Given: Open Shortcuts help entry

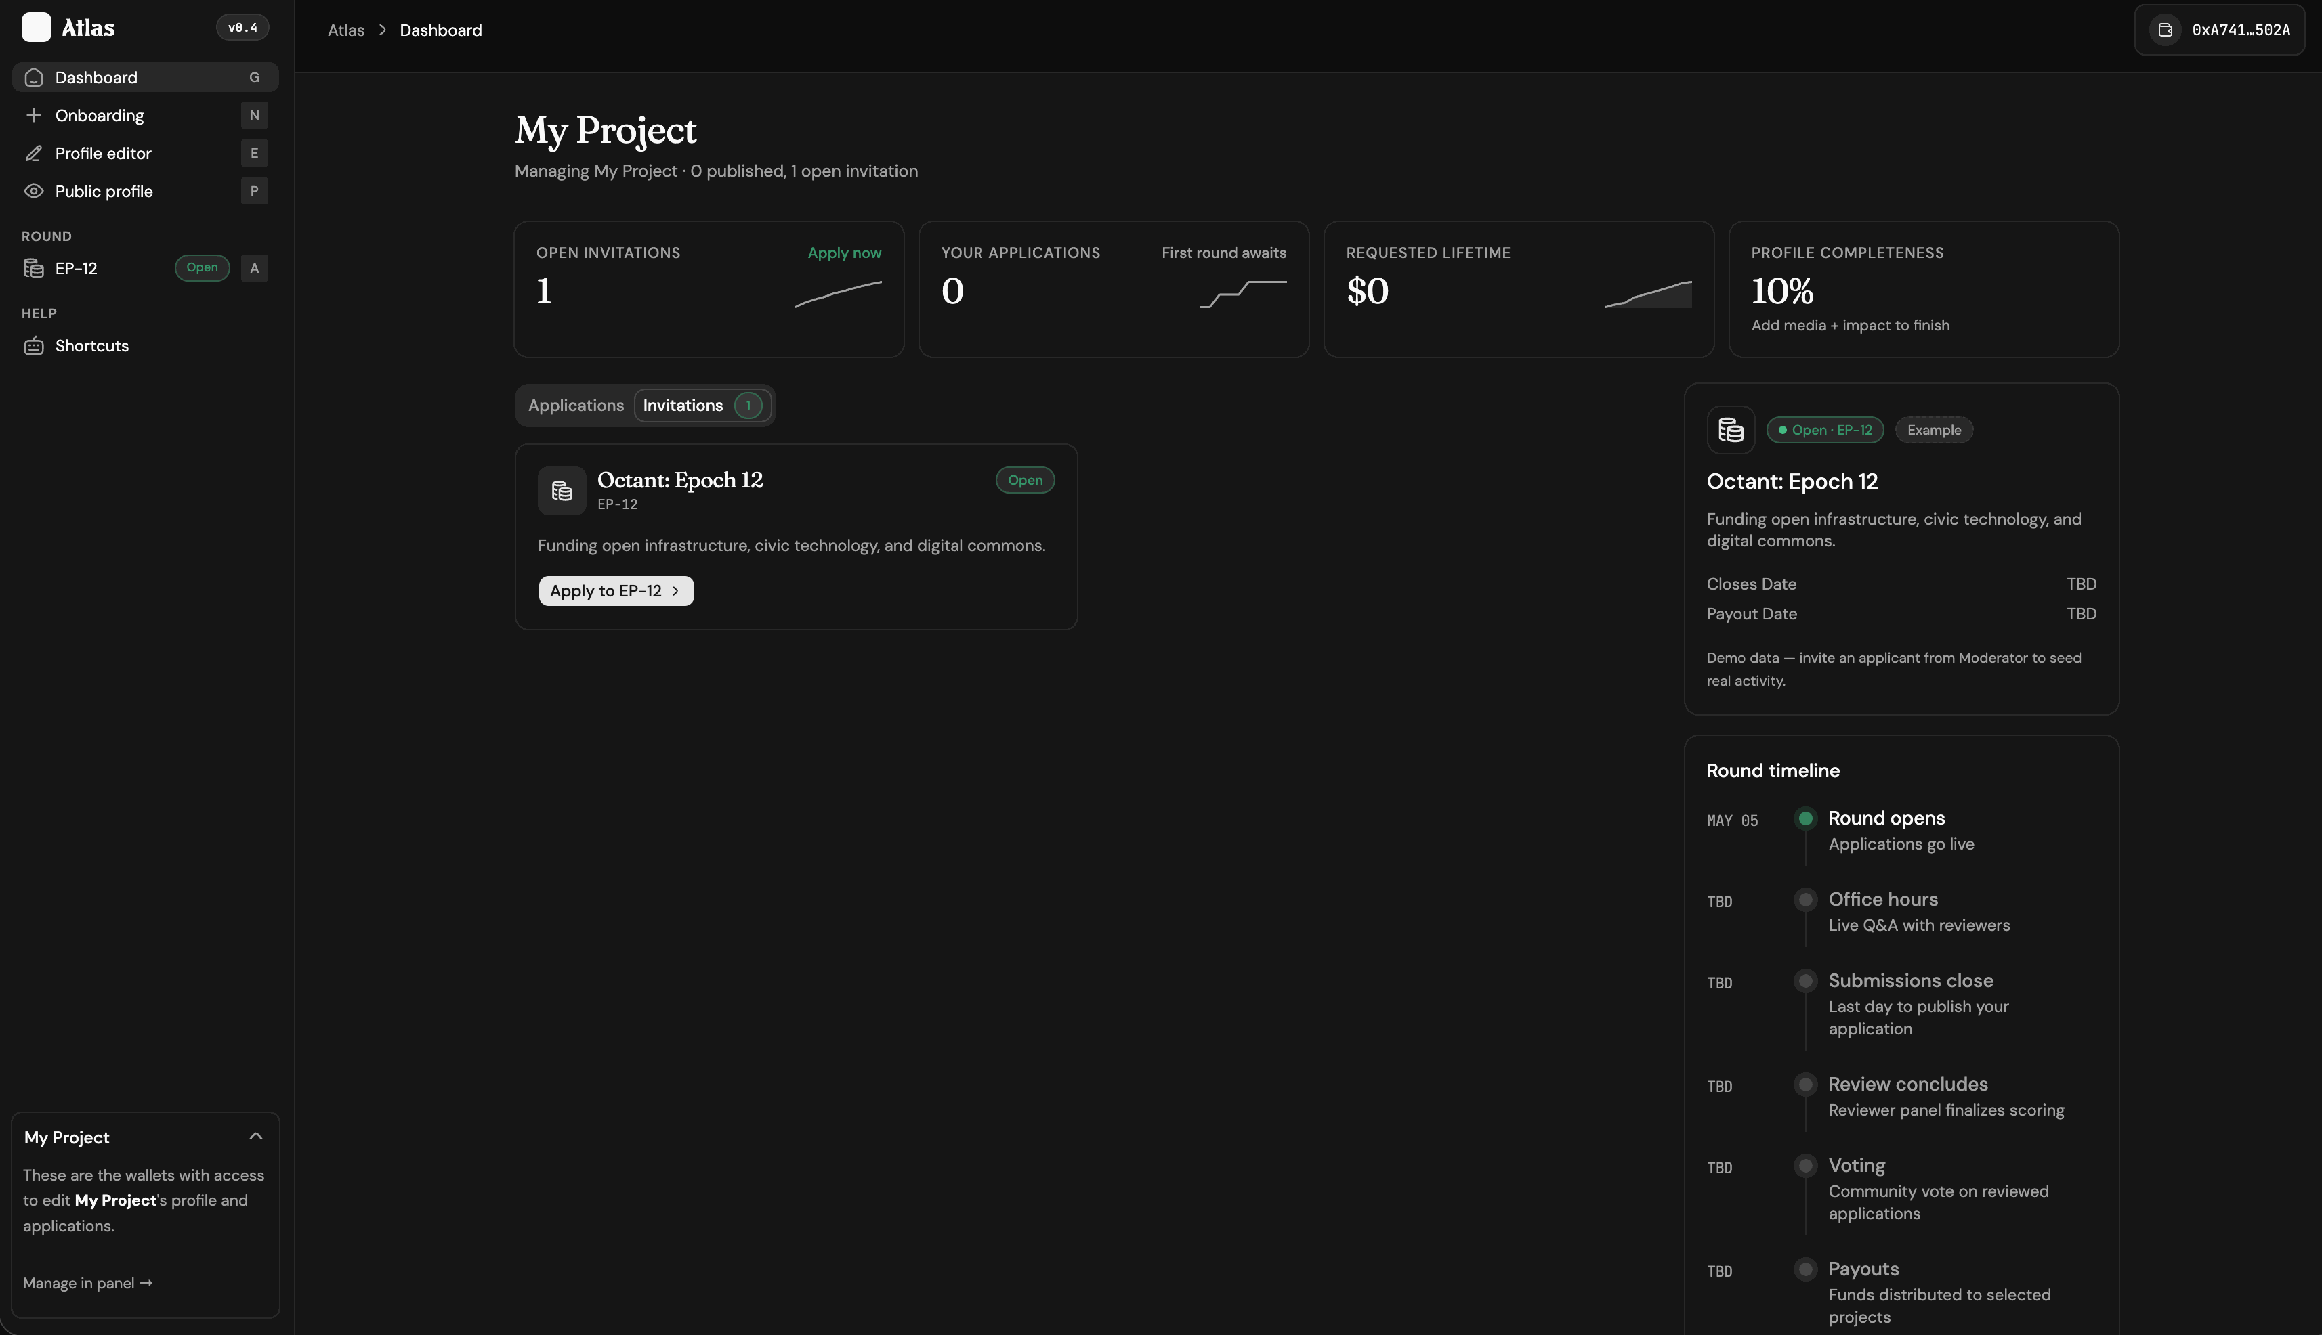Looking at the screenshot, I should click(x=145, y=346).
